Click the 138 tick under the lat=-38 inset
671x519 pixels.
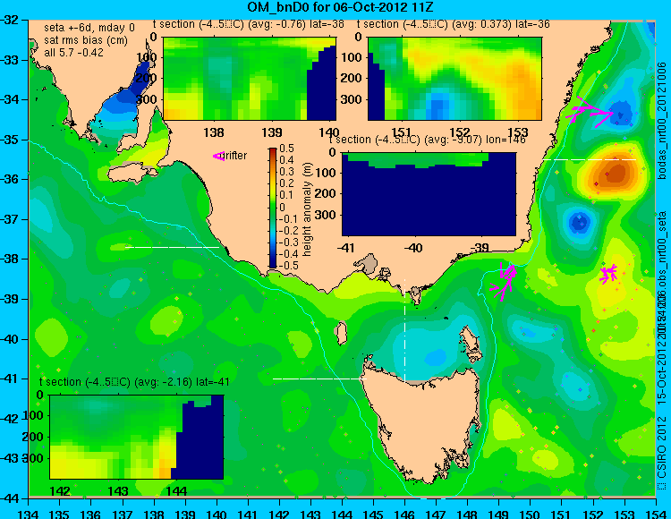point(214,132)
